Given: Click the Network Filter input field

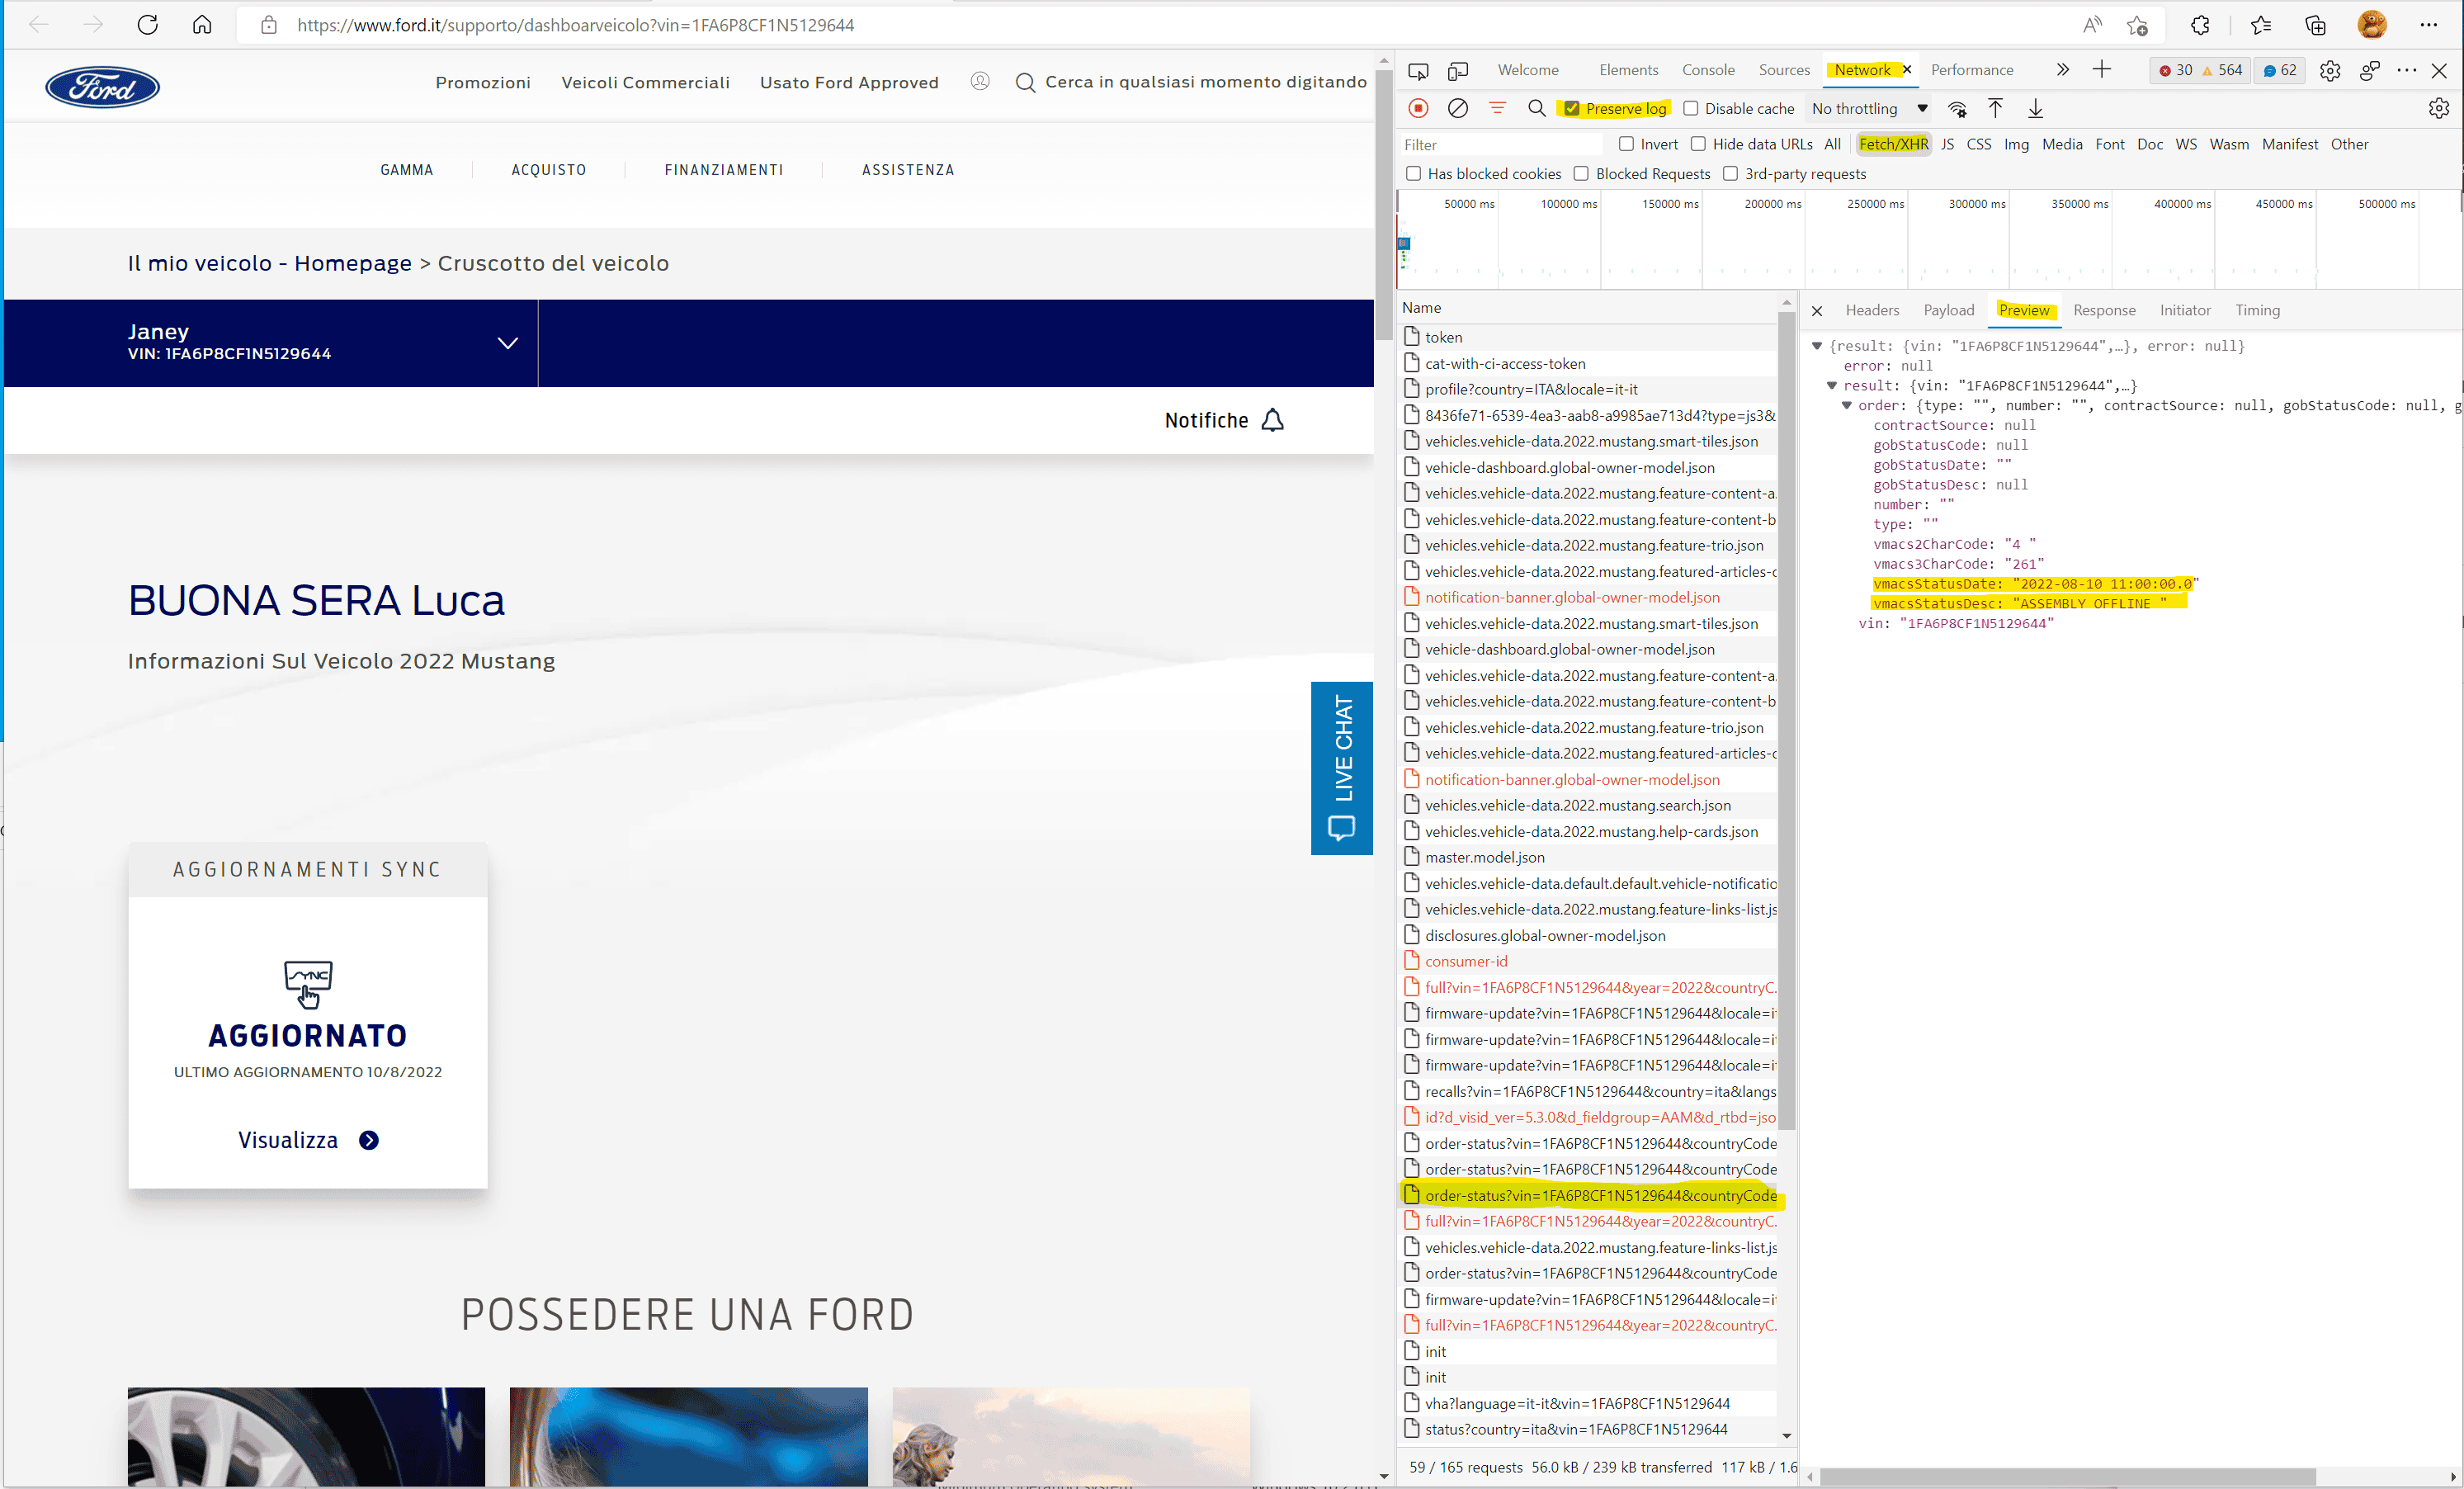Looking at the screenshot, I should 1500,145.
